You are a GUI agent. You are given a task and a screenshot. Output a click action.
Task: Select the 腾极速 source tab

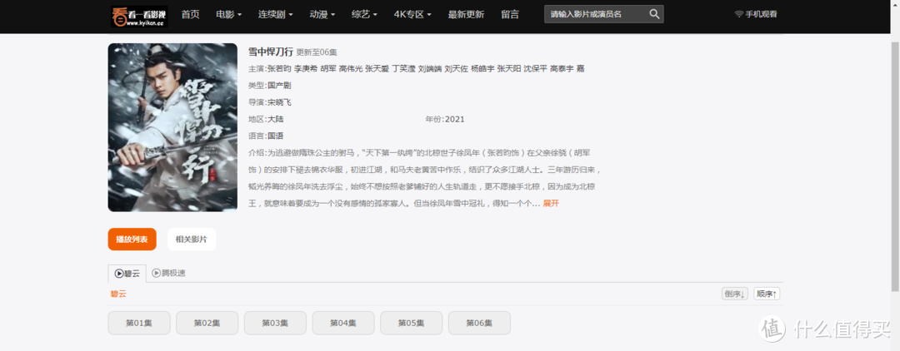pos(168,273)
